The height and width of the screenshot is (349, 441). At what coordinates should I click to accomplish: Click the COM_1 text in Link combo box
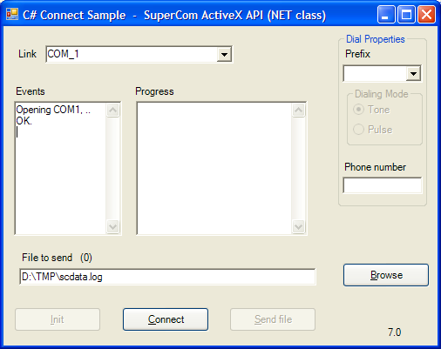(x=63, y=54)
